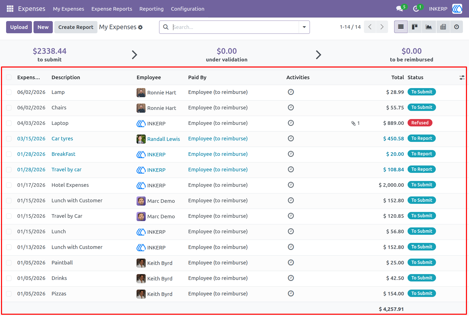Viewport: 469px width, 316px height.
Task: Open the Configuration menu
Action: pos(188,9)
